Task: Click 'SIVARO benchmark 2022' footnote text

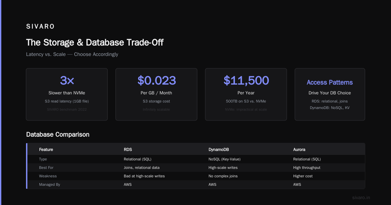Action: click(x=67, y=109)
